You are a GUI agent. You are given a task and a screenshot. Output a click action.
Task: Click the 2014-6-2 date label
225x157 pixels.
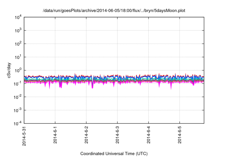(86, 135)
